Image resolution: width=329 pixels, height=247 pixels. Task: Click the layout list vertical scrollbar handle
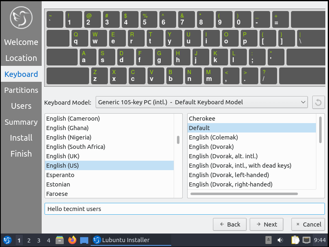[178, 140]
